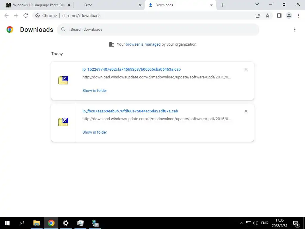Open Settings gear in taskbar
The width and height of the screenshot is (305, 229).
click(66, 223)
